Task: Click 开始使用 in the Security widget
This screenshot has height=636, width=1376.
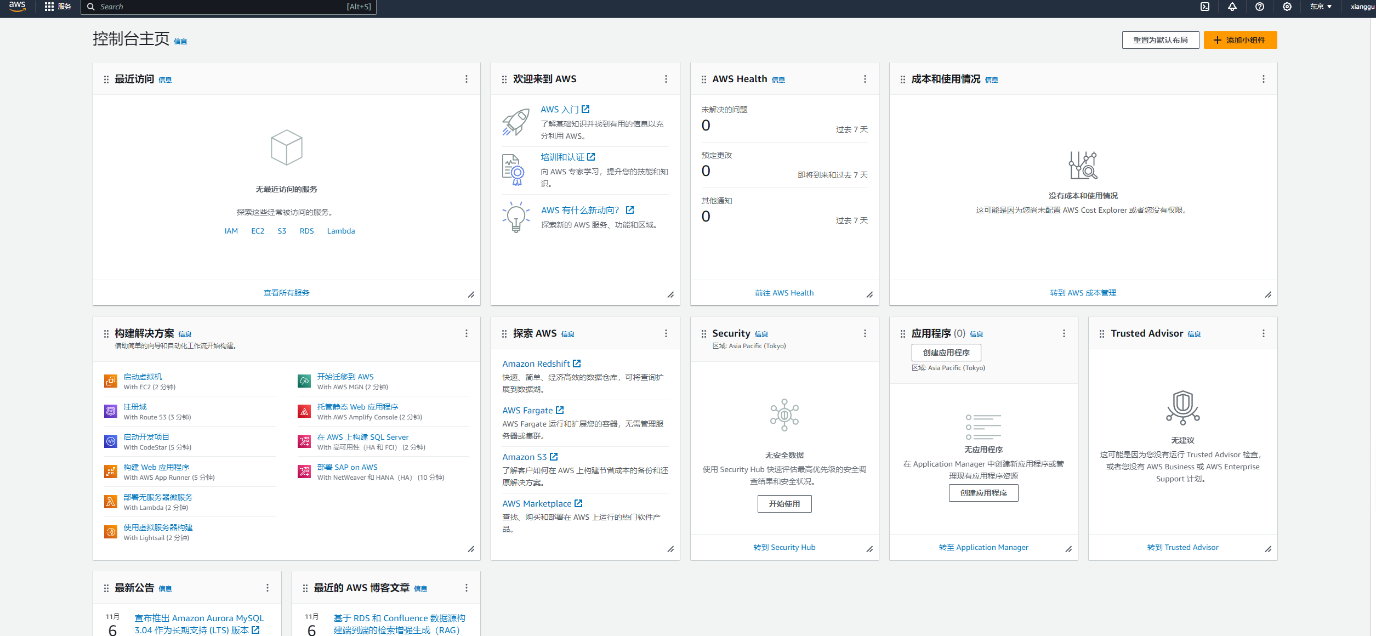Action: click(784, 503)
